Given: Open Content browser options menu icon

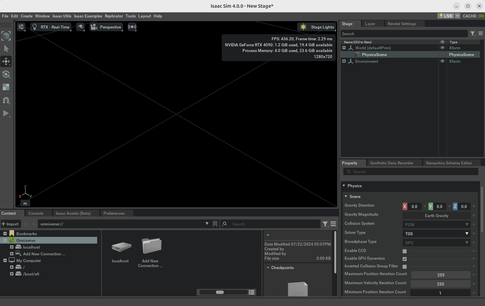Looking at the screenshot, I should [x=333, y=224].
